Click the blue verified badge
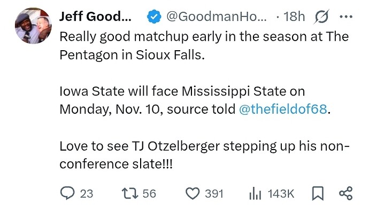 click(154, 17)
